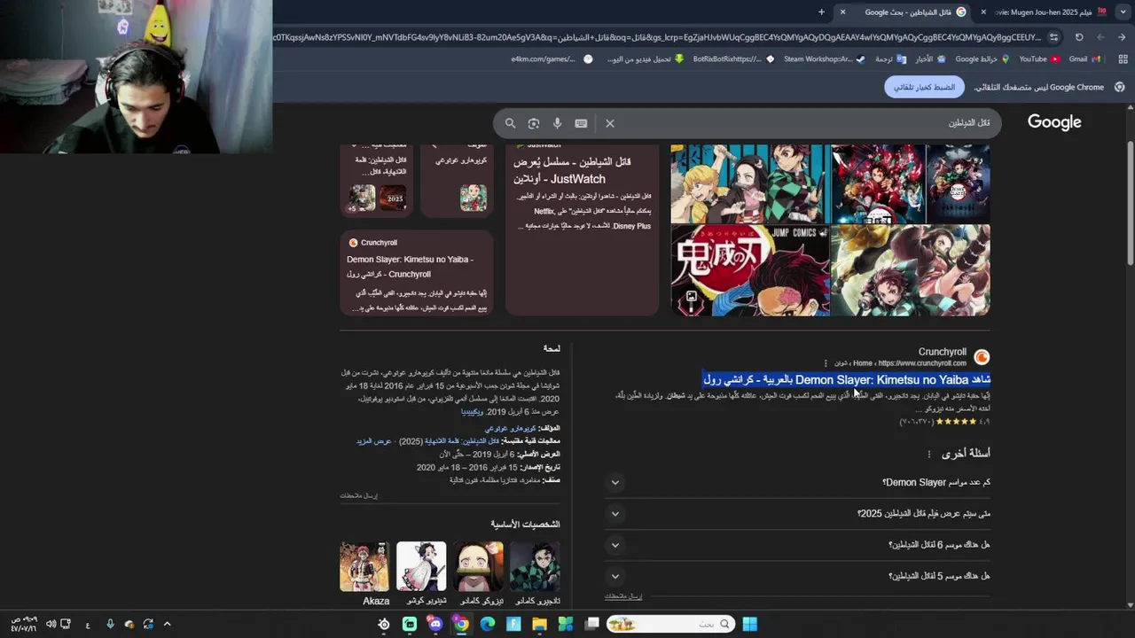1135x638 pixels.
Task: Click the page vertical scrollbar
Action: 1130,204
